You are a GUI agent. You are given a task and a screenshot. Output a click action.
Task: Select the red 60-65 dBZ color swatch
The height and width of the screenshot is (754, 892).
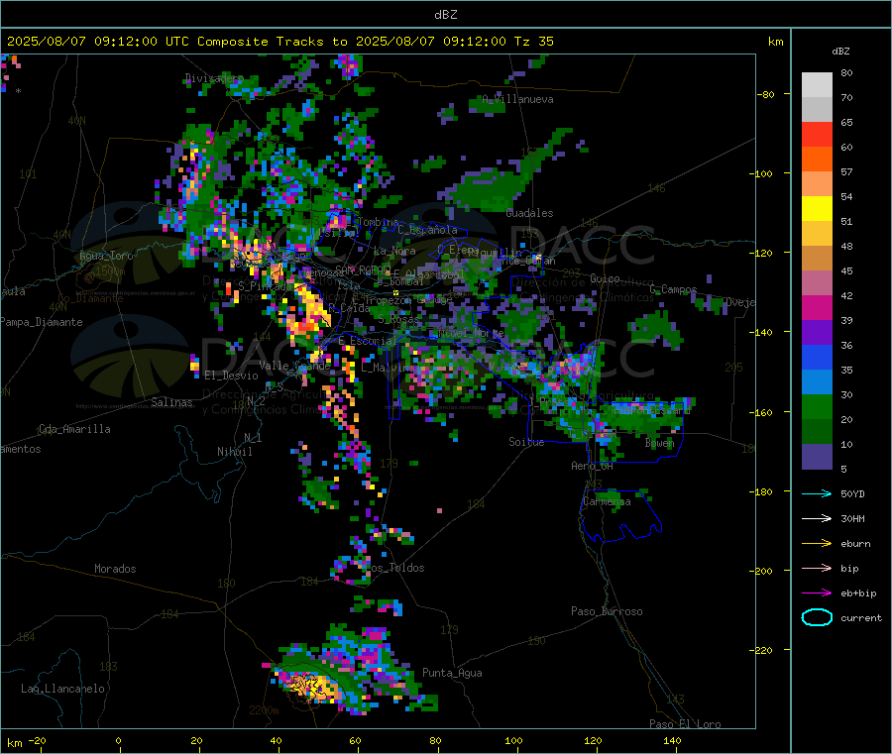[x=817, y=134]
